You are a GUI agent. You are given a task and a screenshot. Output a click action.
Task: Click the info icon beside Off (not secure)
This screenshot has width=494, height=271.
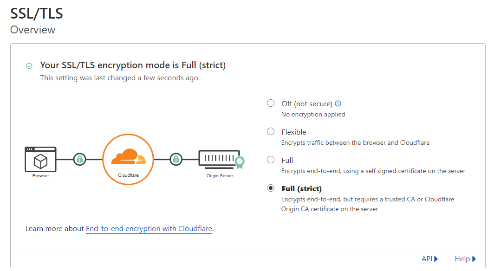pyautogui.click(x=338, y=103)
